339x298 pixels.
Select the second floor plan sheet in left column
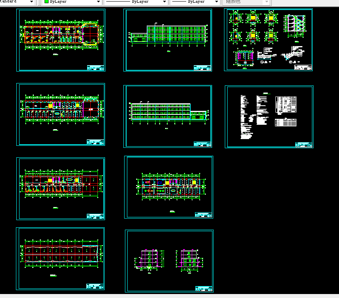tap(61, 114)
